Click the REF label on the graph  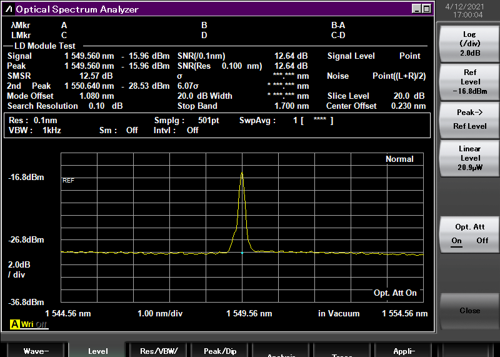[x=68, y=181]
